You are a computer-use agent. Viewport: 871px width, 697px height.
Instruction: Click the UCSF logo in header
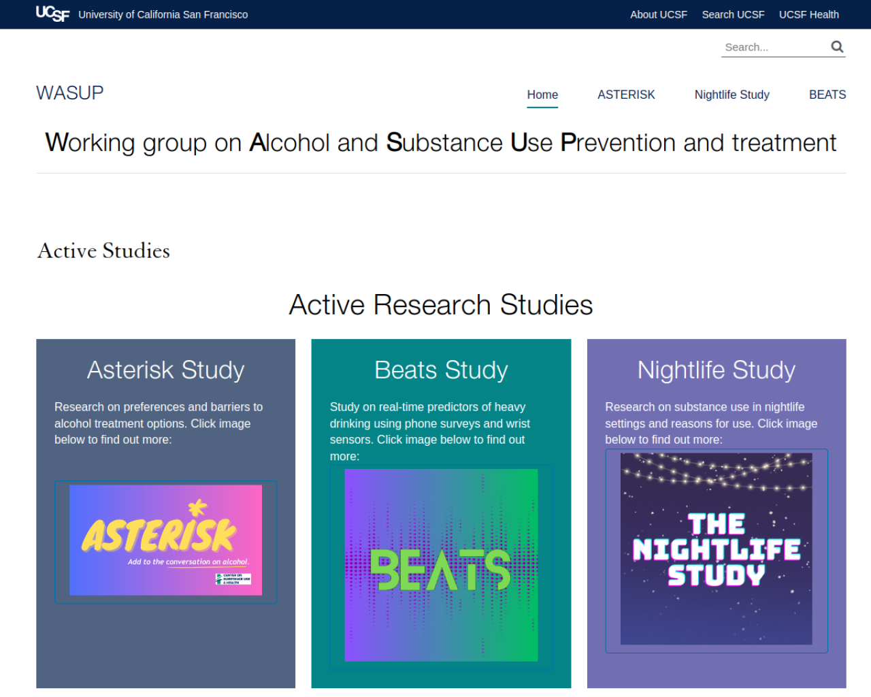coord(52,14)
